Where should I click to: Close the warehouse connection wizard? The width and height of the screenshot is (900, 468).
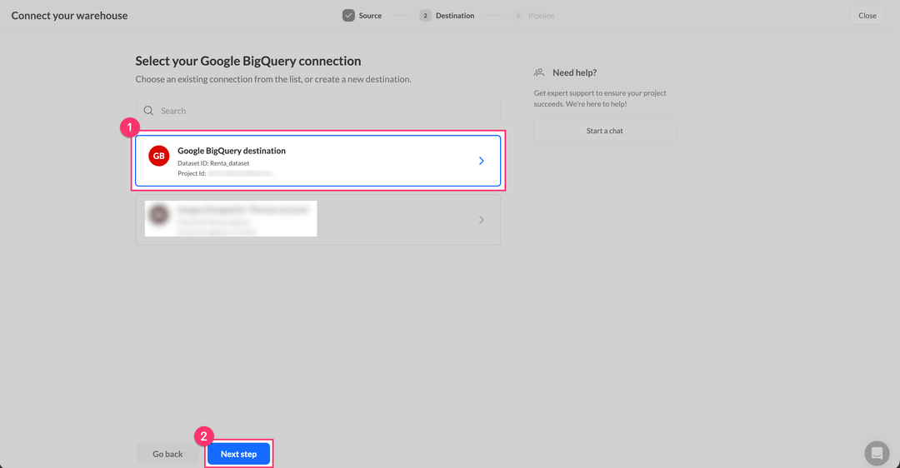pyautogui.click(x=867, y=16)
